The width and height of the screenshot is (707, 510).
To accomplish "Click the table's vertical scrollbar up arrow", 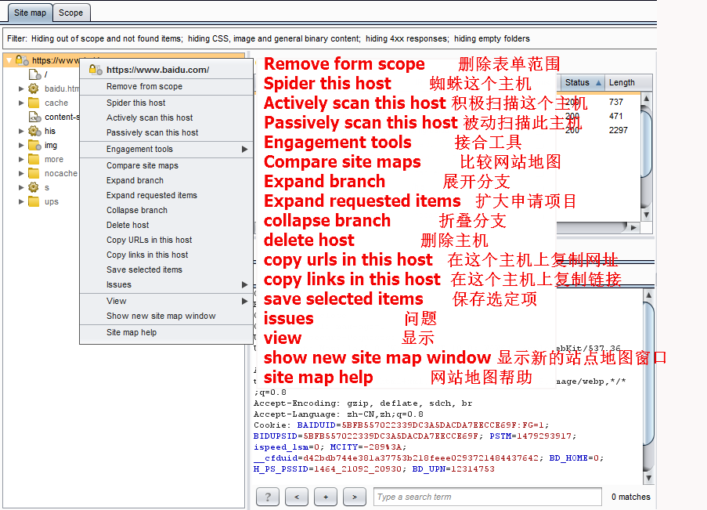I will tap(646, 99).
